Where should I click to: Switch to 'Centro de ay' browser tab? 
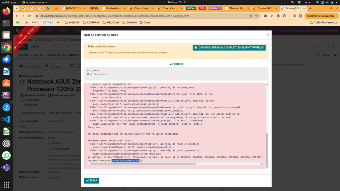114,8
